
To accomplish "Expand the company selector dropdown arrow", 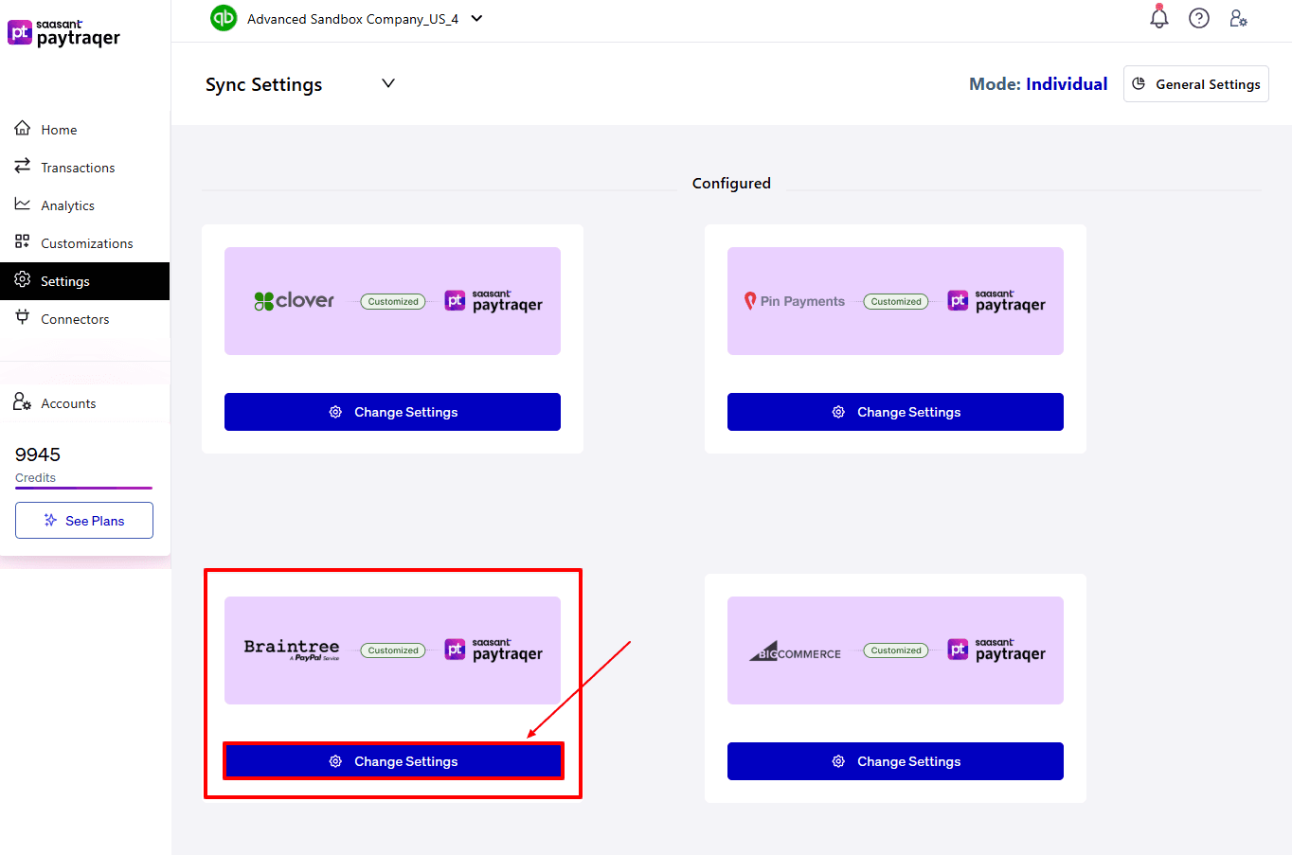I will [476, 19].
